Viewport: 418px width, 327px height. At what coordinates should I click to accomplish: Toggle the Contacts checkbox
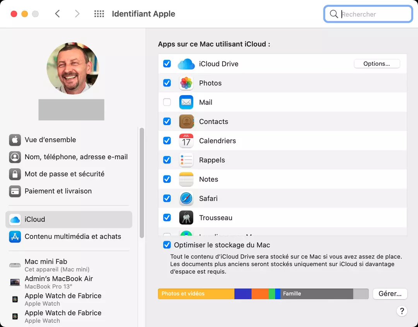pyautogui.click(x=167, y=121)
